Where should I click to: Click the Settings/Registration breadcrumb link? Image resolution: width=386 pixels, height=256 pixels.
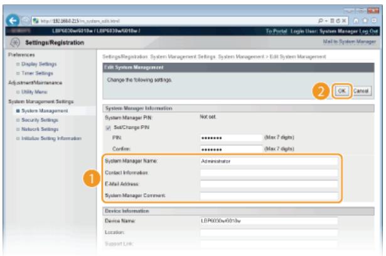pos(125,57)
